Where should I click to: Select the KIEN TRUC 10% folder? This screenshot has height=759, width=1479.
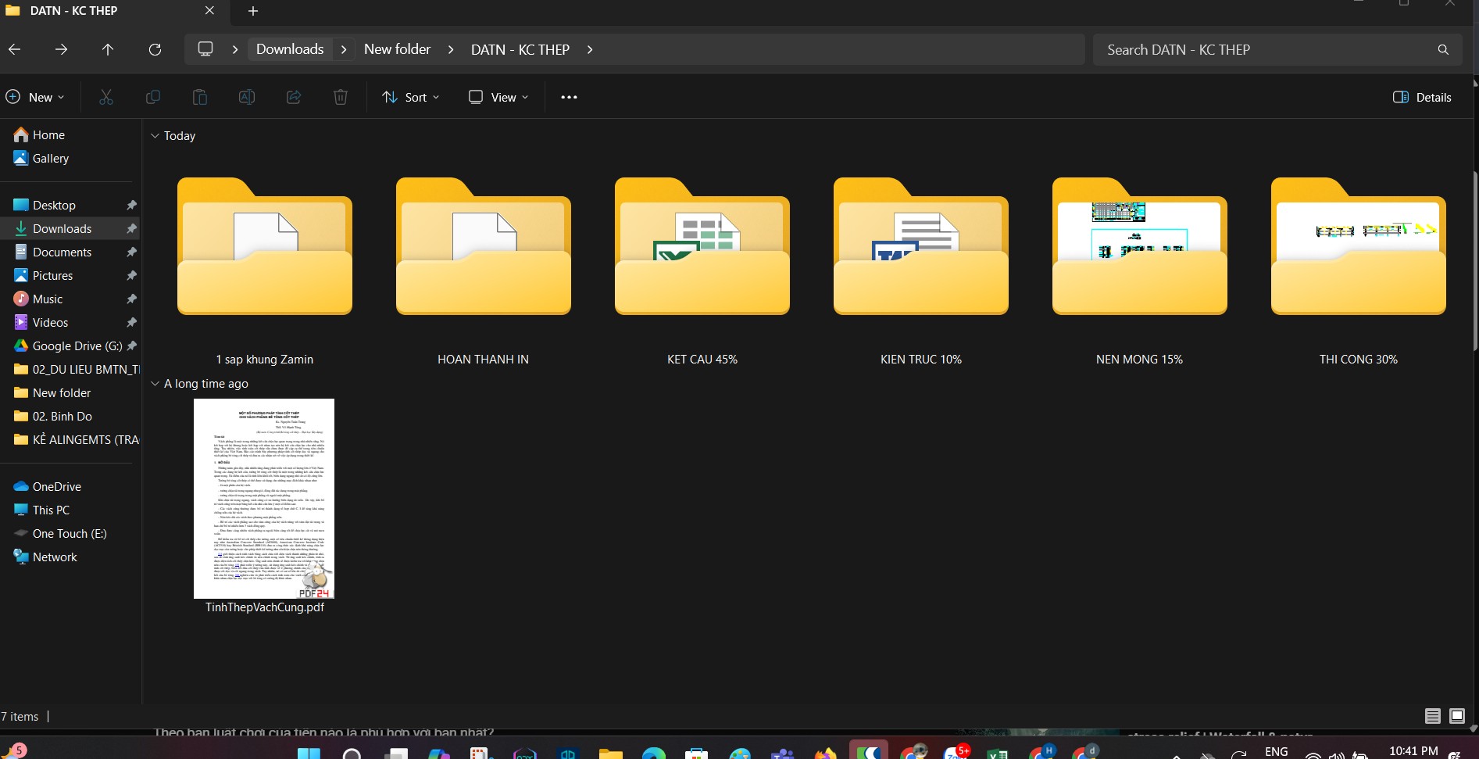pyautogui.click(x=921, y=270)
